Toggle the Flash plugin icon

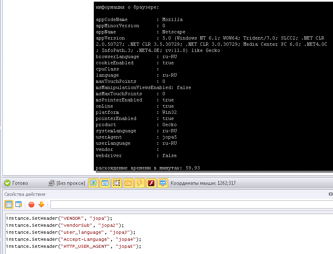(x=151, y=183)
